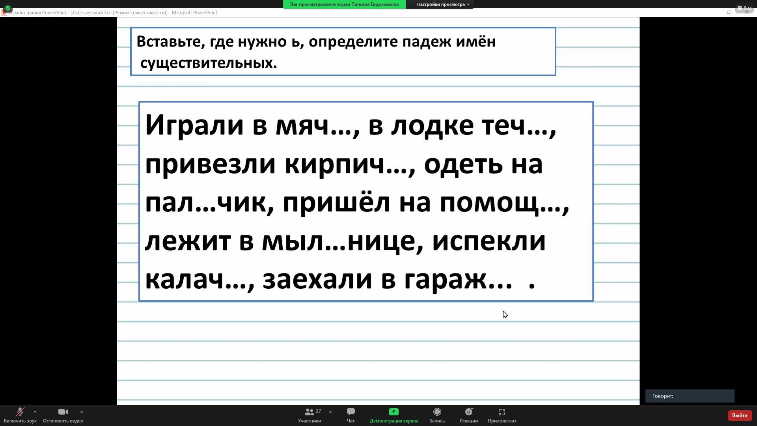The image size is (757, 426).
Task: Restore down the PowerPoint window
Action: coord(729,12)
